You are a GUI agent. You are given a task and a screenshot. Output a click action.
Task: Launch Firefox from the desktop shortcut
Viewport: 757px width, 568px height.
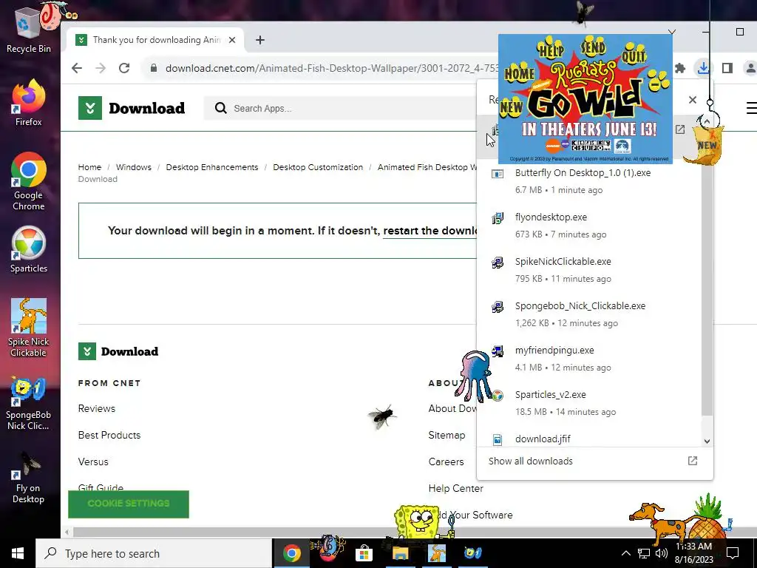(x=28, y=104)
